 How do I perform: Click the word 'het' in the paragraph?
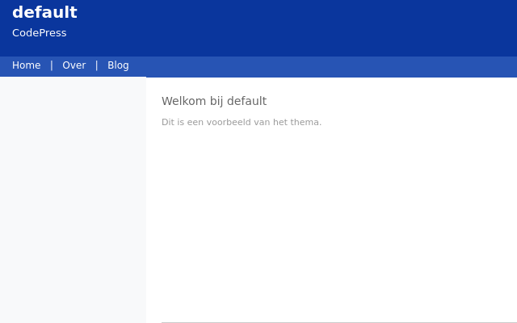pyautogui.click(x=280, y=122)
